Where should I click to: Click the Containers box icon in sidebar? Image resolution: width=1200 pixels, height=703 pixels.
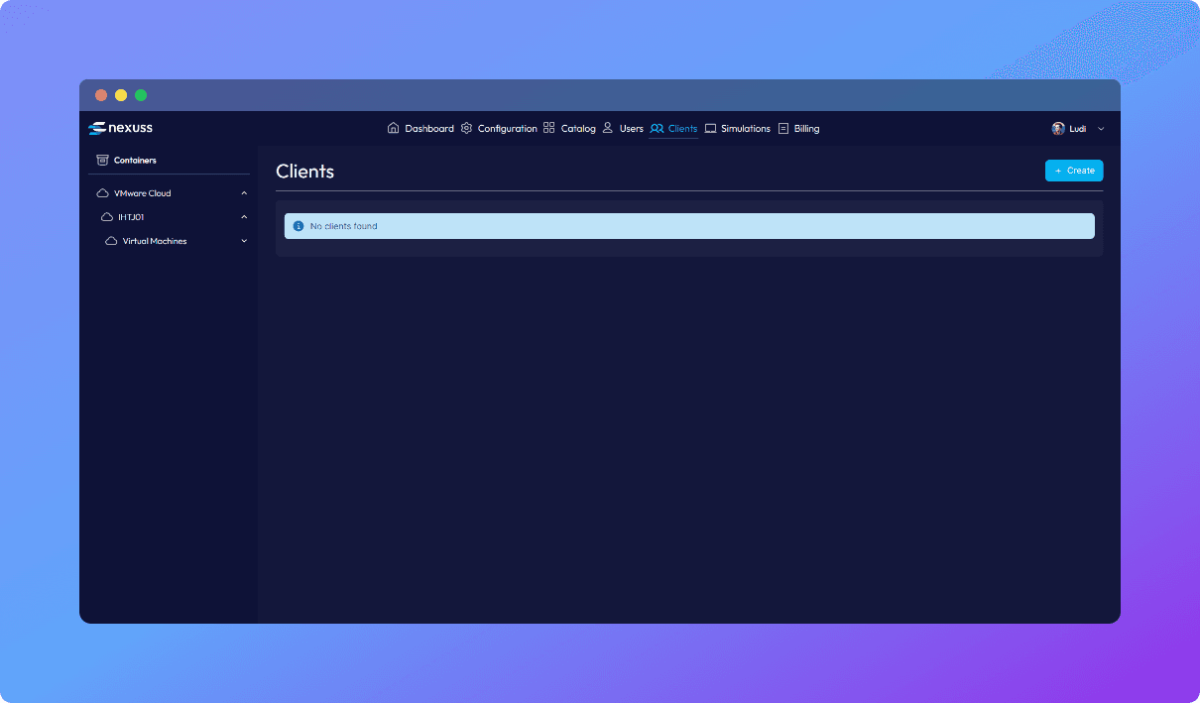[102, 160]
